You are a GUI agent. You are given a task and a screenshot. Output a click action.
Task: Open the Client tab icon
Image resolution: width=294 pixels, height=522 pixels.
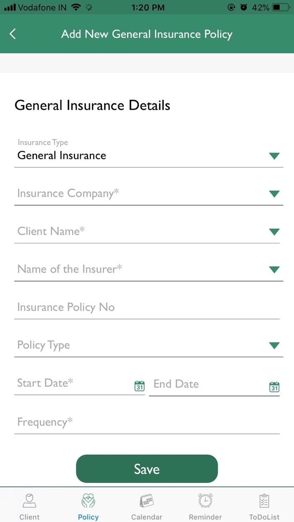[x=29, y=500]
